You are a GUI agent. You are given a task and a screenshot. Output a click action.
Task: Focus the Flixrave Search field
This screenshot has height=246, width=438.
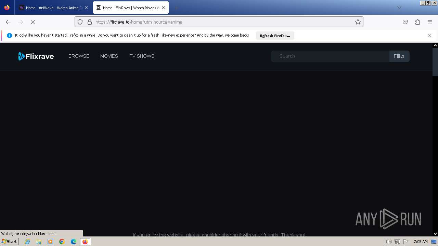(330, 56)
